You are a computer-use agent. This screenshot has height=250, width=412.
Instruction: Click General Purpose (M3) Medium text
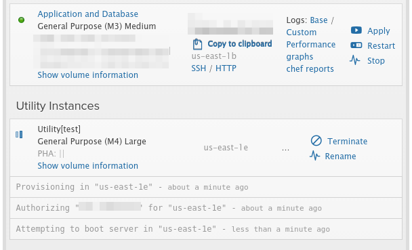[97, 26]
